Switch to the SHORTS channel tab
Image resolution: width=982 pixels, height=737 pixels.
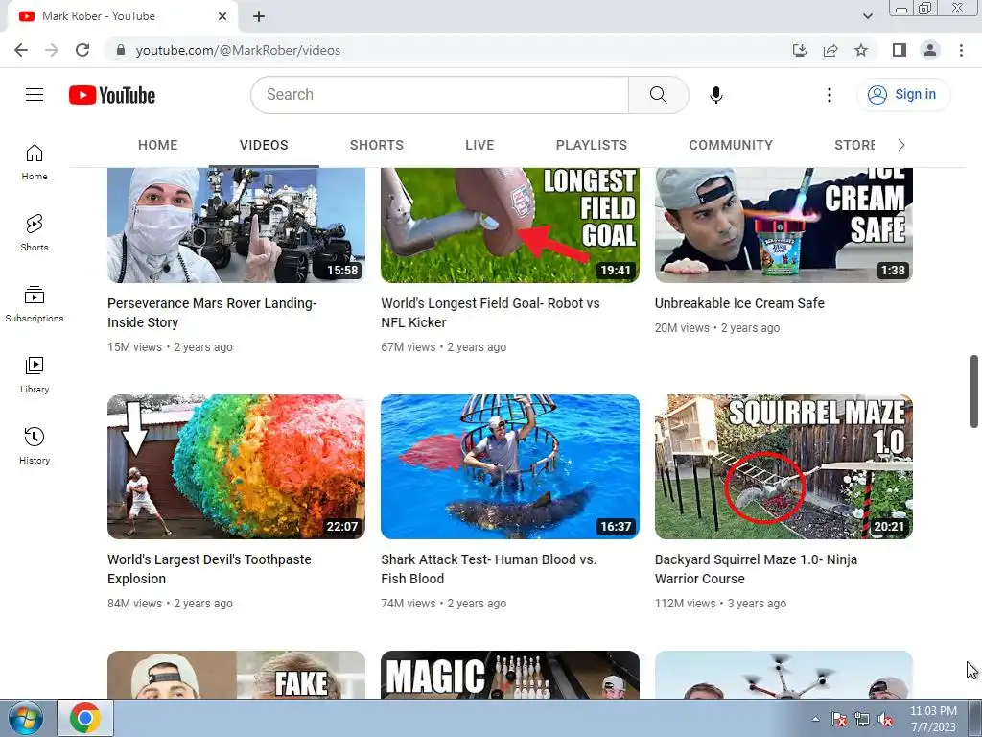376,145
